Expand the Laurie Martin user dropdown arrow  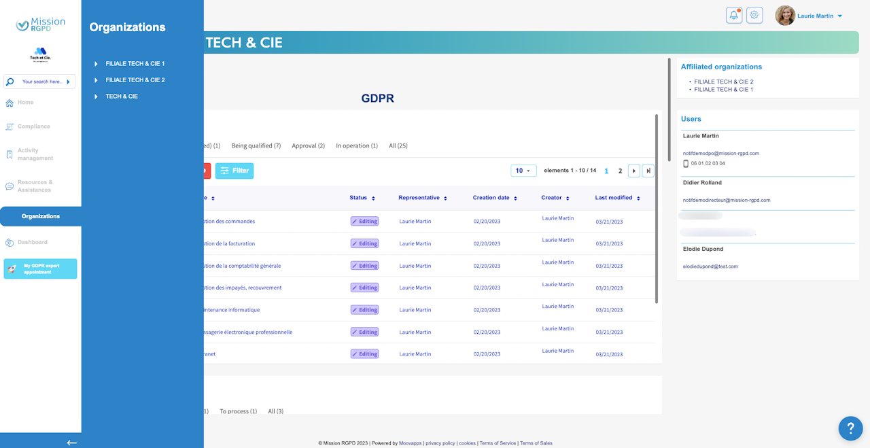(x=840, y=16)
